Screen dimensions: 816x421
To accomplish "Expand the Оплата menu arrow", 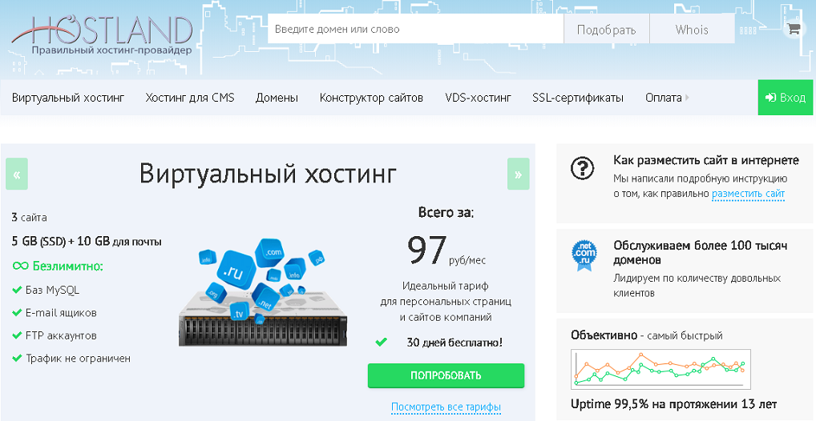I will [x=687, y=97].
